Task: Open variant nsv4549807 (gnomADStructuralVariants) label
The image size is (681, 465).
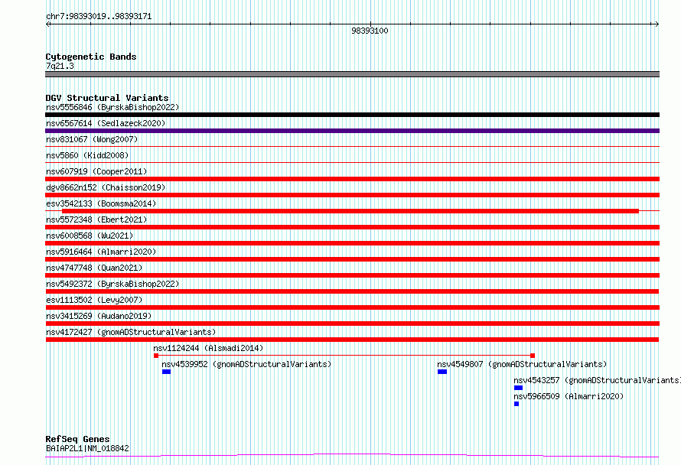Action: tap(522, 364)
